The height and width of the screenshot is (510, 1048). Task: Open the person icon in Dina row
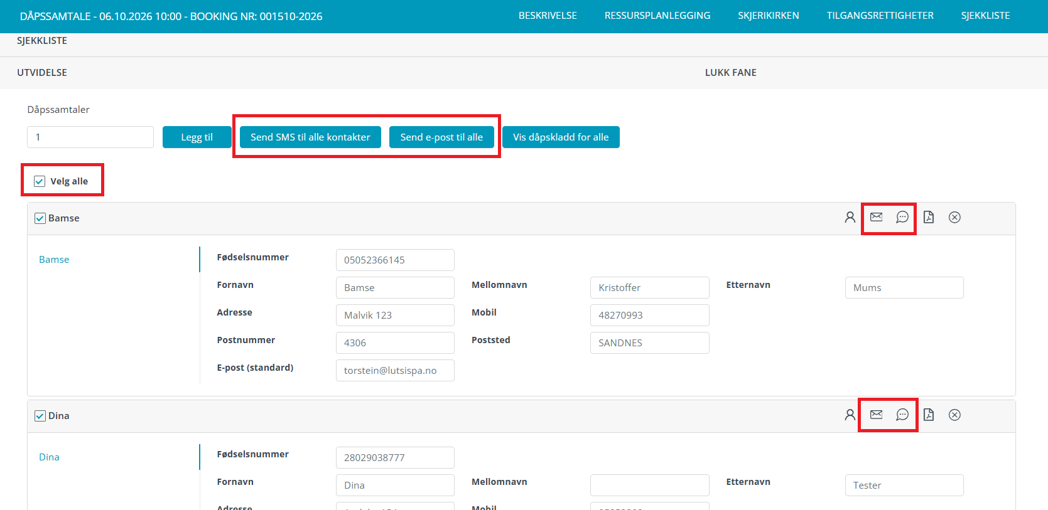pos(850,415)
